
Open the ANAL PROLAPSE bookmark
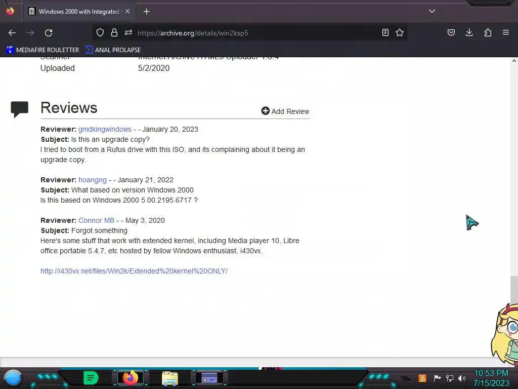[x=113, y=50]
